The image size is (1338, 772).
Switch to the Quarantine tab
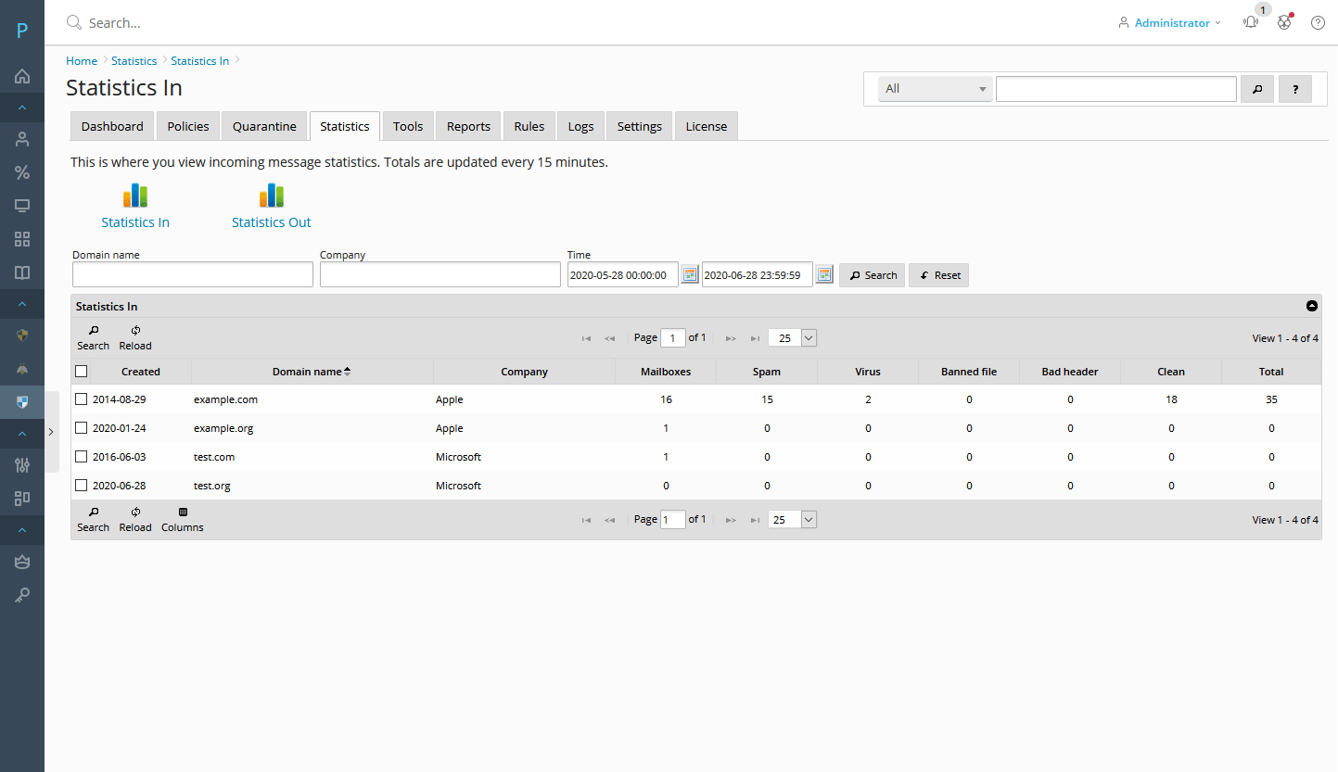pyautogui.click(x=264, y=126)
